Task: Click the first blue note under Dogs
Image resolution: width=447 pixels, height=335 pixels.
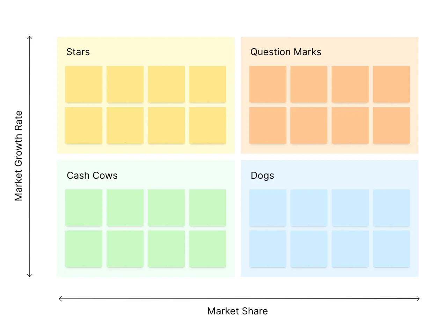Action: (268, 208)
